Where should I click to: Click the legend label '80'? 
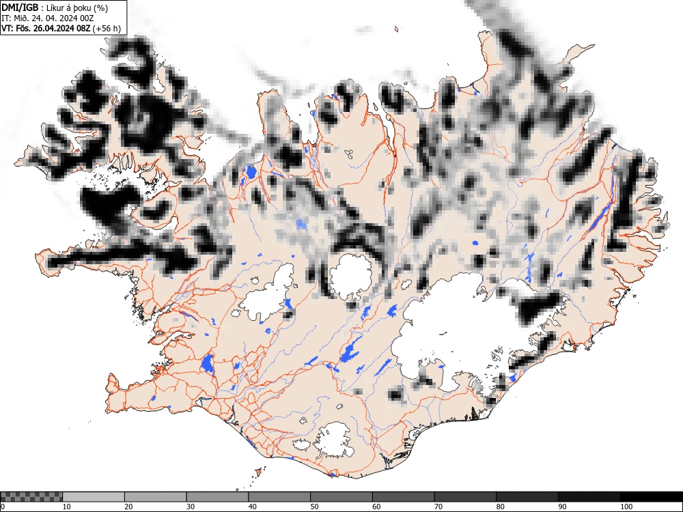coord(500,507)
